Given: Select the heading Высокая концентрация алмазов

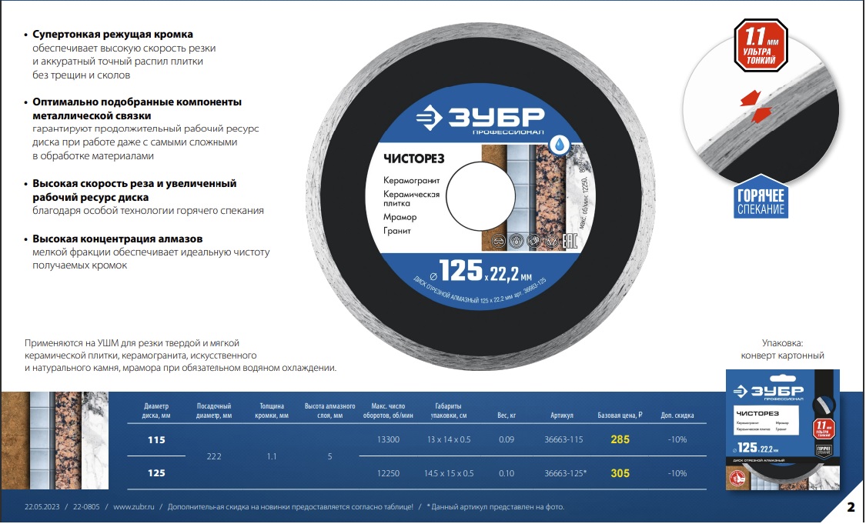Looking at the screenshot, I should click(x=117, y=239).
